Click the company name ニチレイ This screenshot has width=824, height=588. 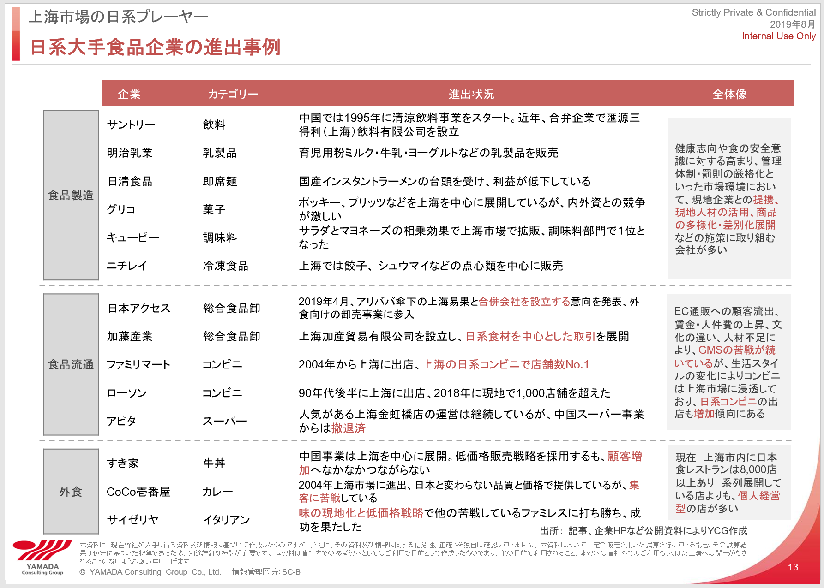coord(127,266)
